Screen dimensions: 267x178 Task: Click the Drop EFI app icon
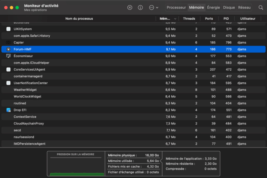[x=8, y=110]
